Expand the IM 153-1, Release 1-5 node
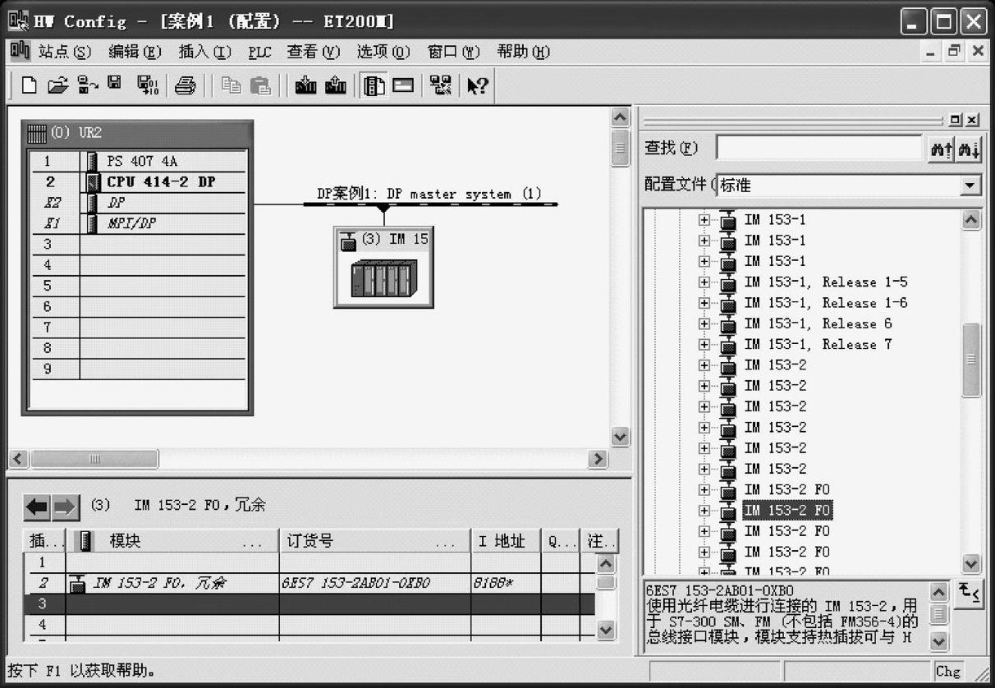 coord(704,282)
